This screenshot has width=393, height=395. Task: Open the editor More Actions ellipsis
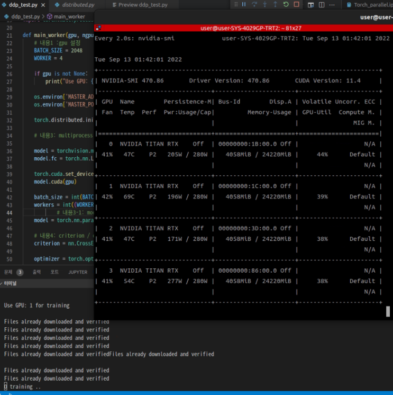[x=332, y=5]
